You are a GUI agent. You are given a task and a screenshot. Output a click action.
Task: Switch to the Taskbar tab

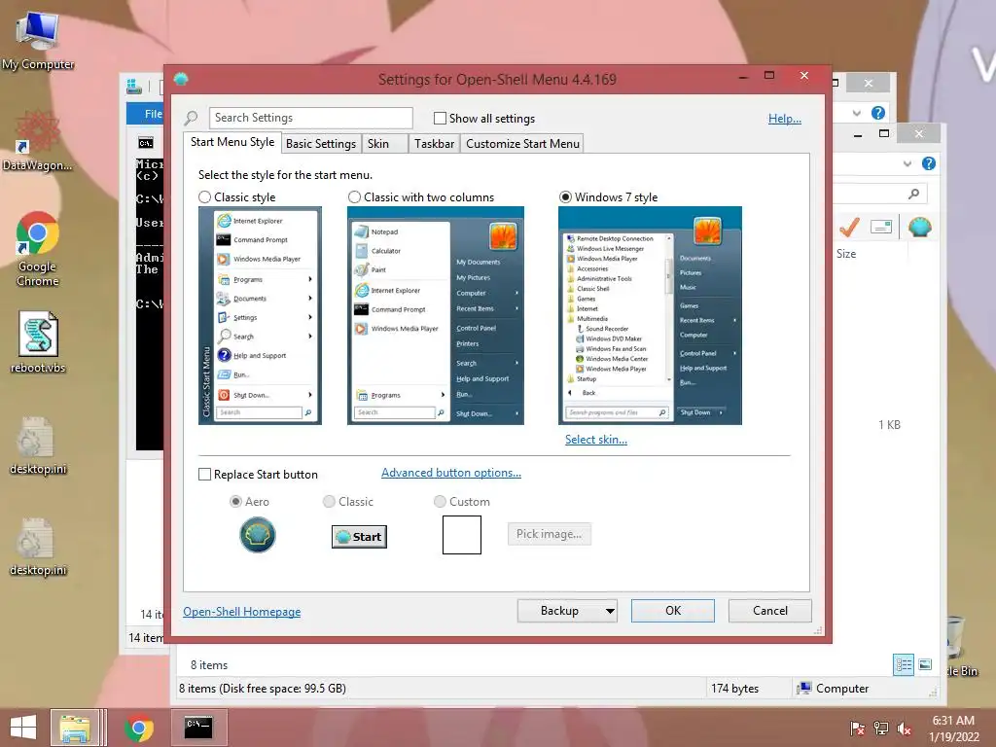tap(435, 144)
